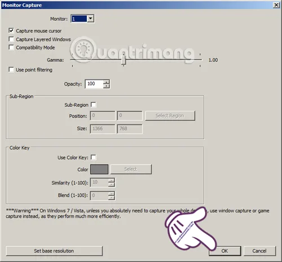Decrease Similarity with the down arrow

[112, 185]
